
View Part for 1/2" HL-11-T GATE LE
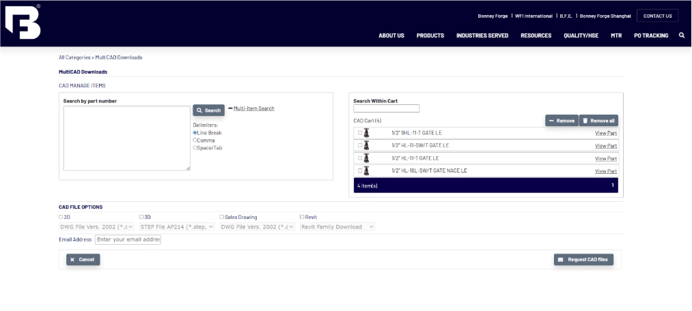coord(606,159)
